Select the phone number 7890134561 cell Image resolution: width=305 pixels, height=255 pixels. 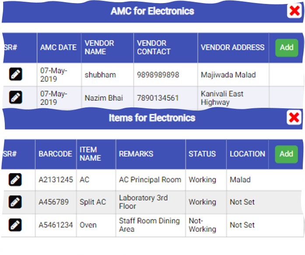tap(158, 98)
